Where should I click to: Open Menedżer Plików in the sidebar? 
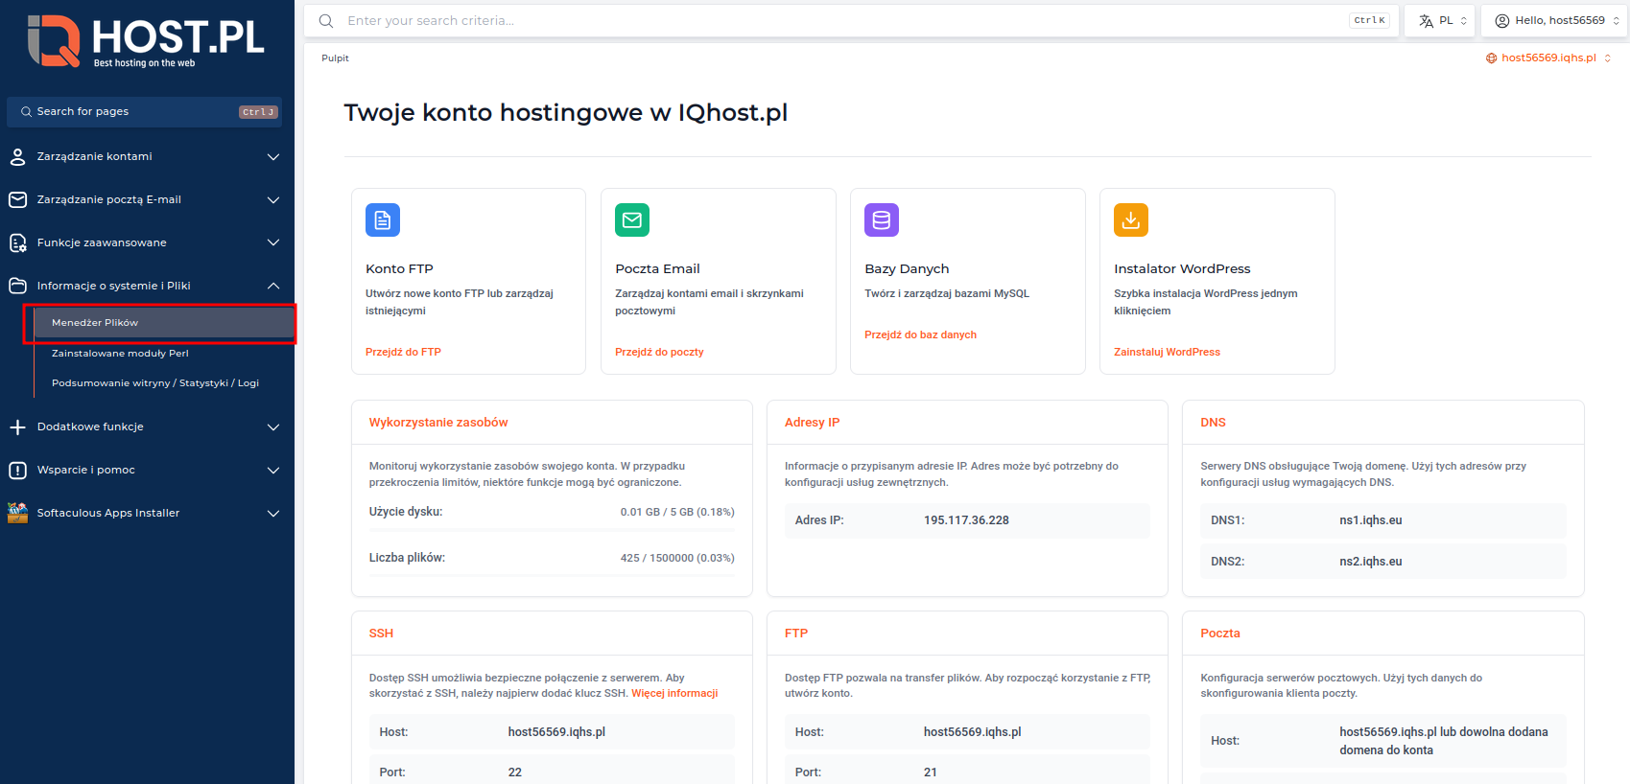tap(95, 323)
